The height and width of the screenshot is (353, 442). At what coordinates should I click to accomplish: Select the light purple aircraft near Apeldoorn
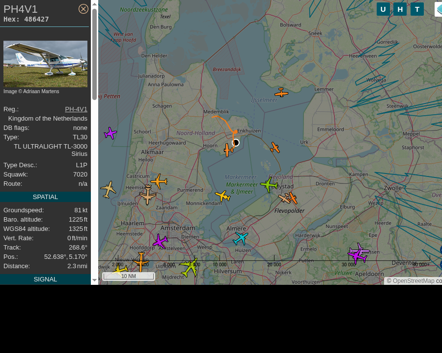[360, 250]
